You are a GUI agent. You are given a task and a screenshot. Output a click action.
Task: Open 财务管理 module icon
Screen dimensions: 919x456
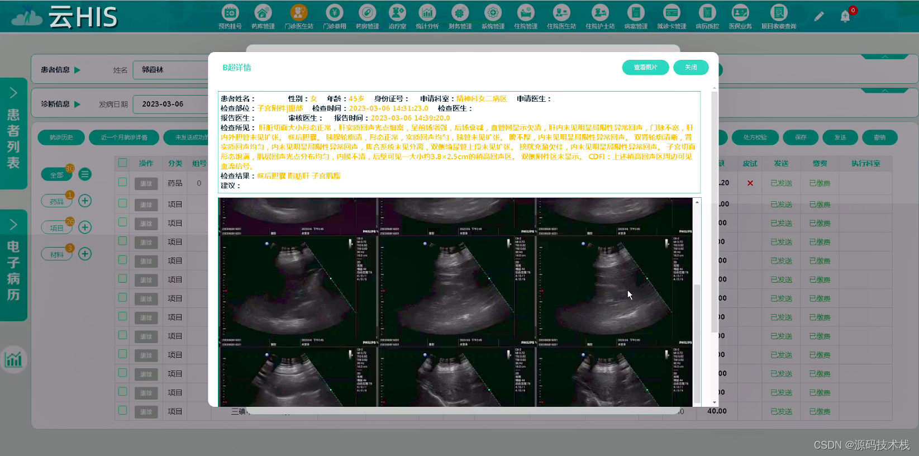(460, 16)
